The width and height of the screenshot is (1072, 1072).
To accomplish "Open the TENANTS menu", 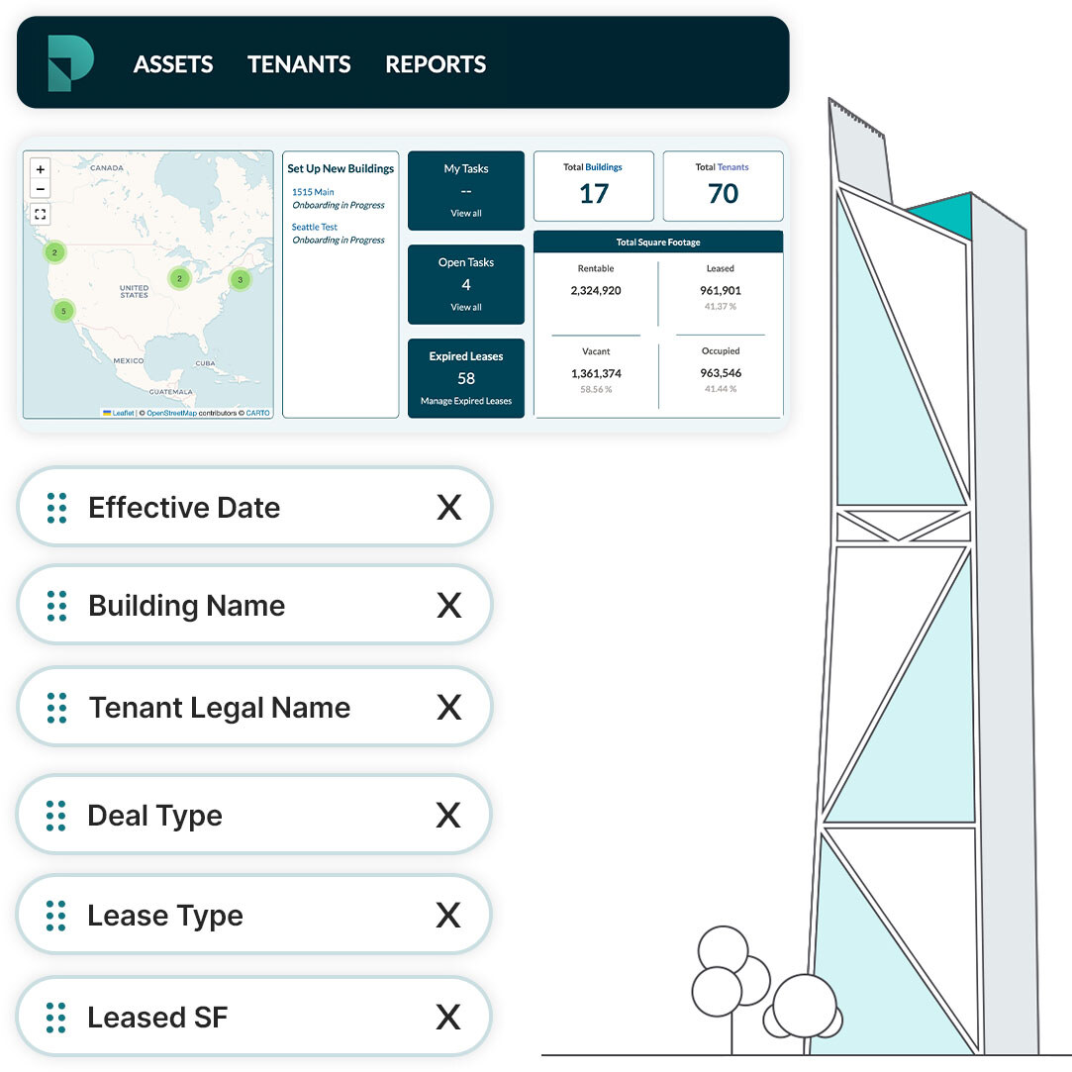I will 299,64.
